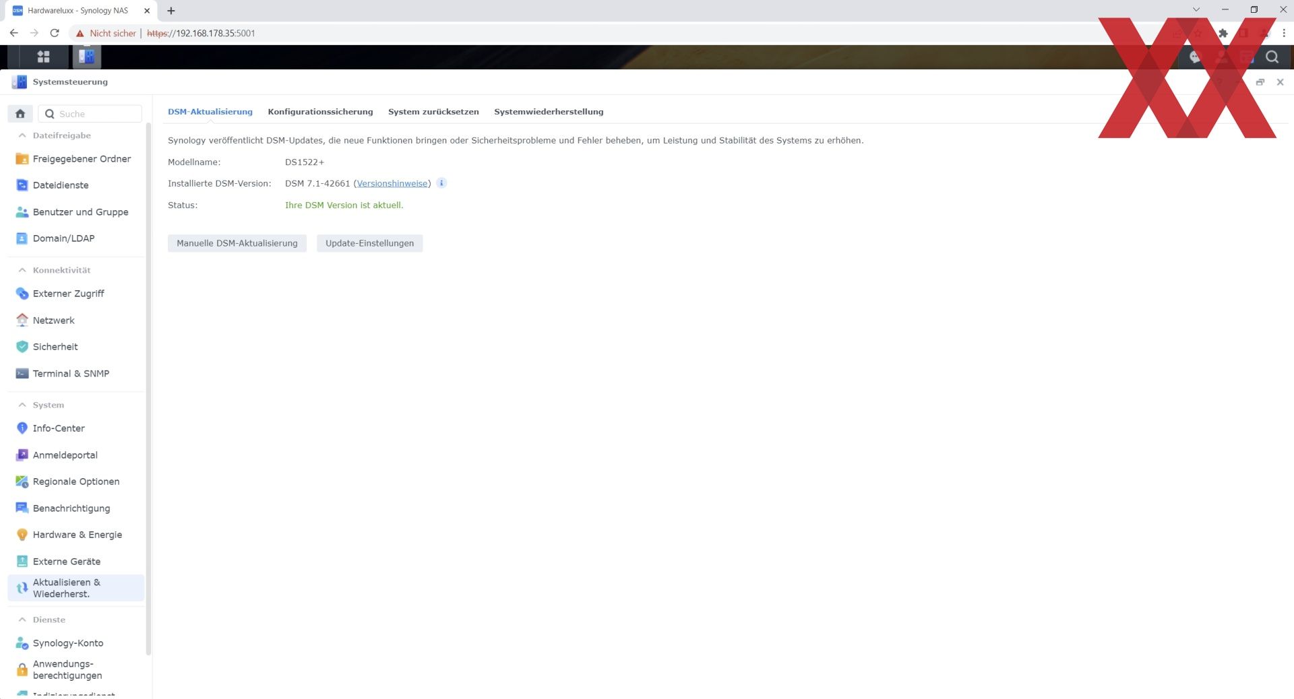This screenshot has width=1294, height=699.
Task: Open Benachrichtigung settings
Action: (75, 508)
